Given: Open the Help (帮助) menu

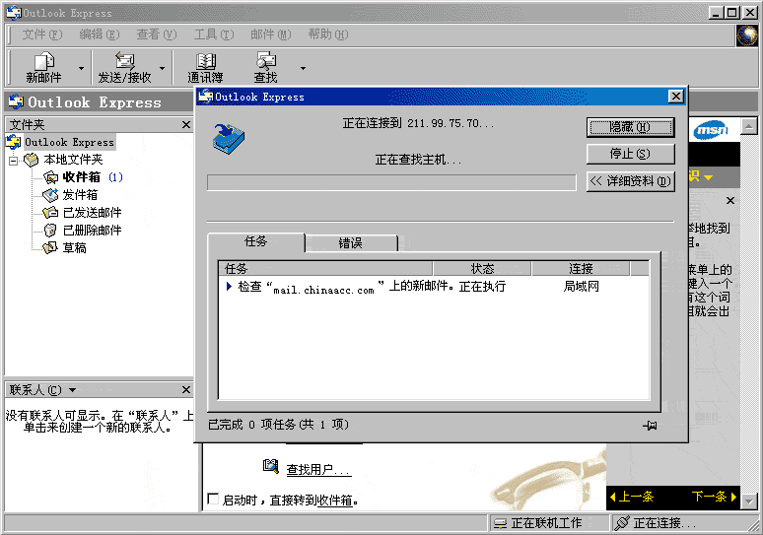Looking at the screenshot, I should [x=328, y=34].
